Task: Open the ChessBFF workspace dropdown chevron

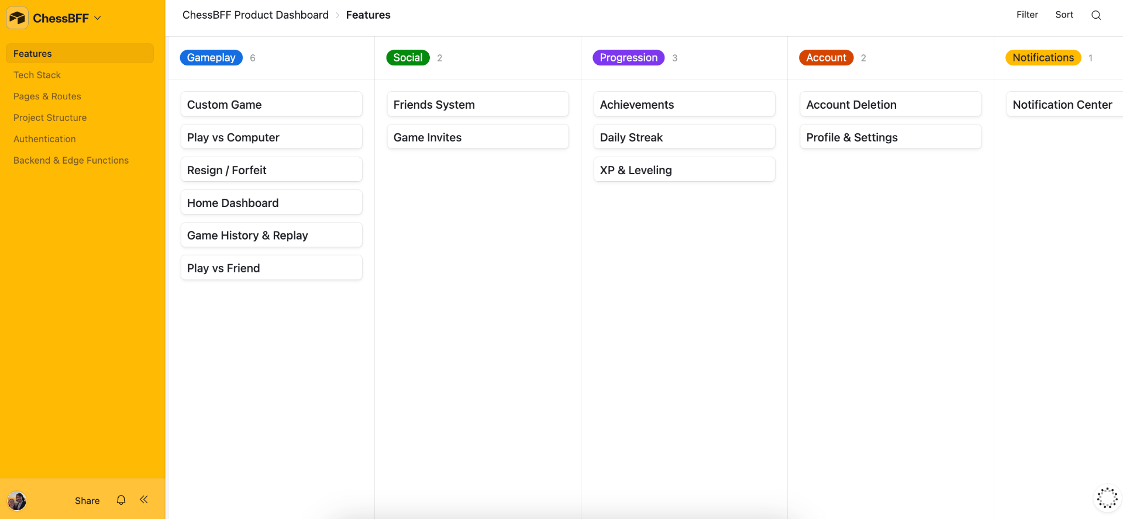Action: tap(98, 18)
